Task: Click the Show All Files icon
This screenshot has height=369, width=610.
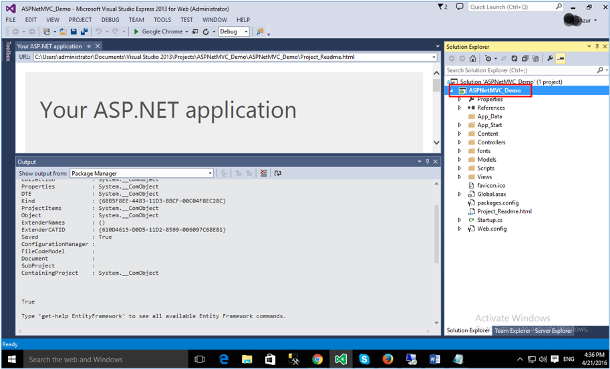Action: click(536, 58)
